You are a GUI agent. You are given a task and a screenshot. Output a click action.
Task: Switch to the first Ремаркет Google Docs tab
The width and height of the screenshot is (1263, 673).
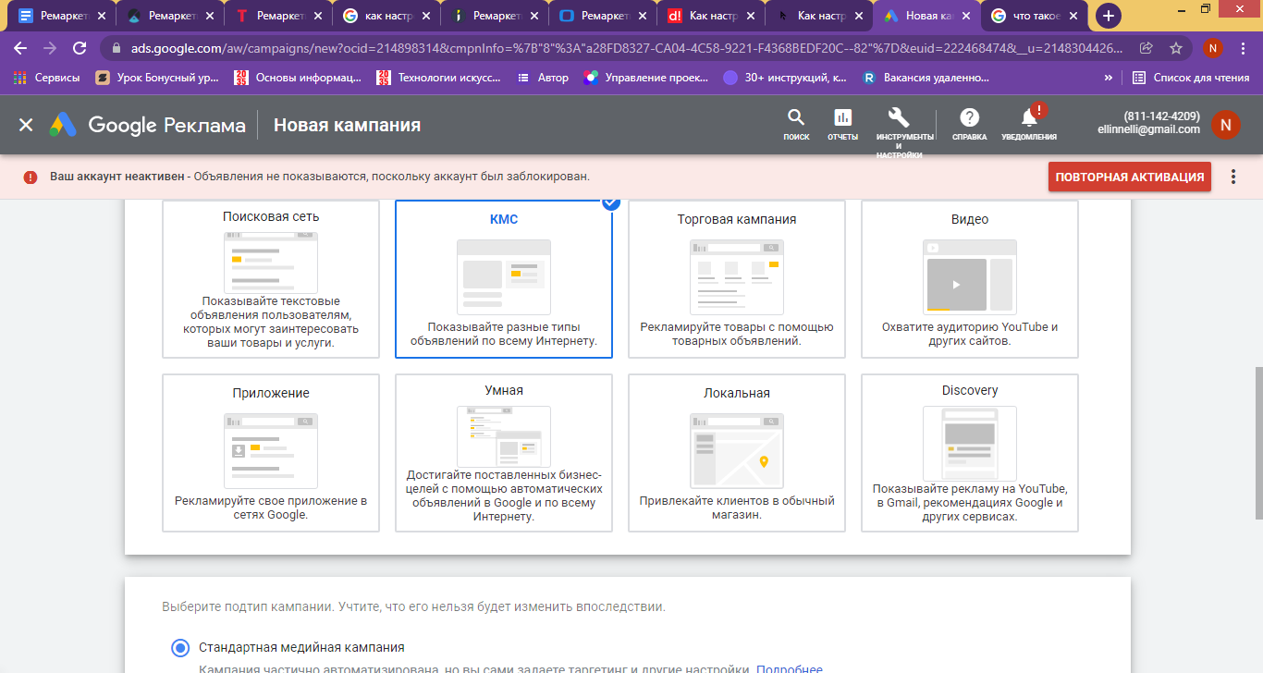point(61,16)
